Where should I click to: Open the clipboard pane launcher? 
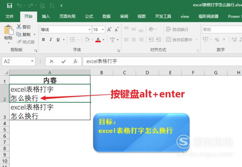coord(36,51)
